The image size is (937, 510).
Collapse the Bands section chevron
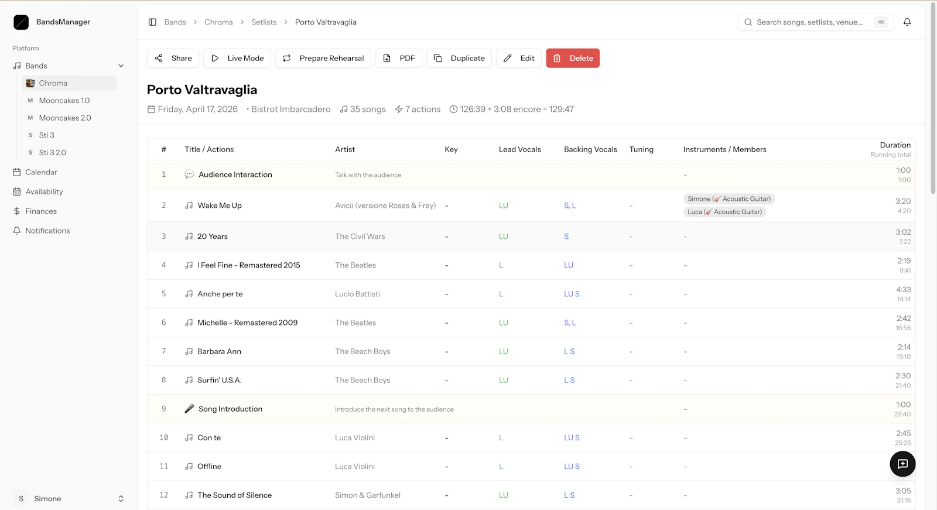121,66
